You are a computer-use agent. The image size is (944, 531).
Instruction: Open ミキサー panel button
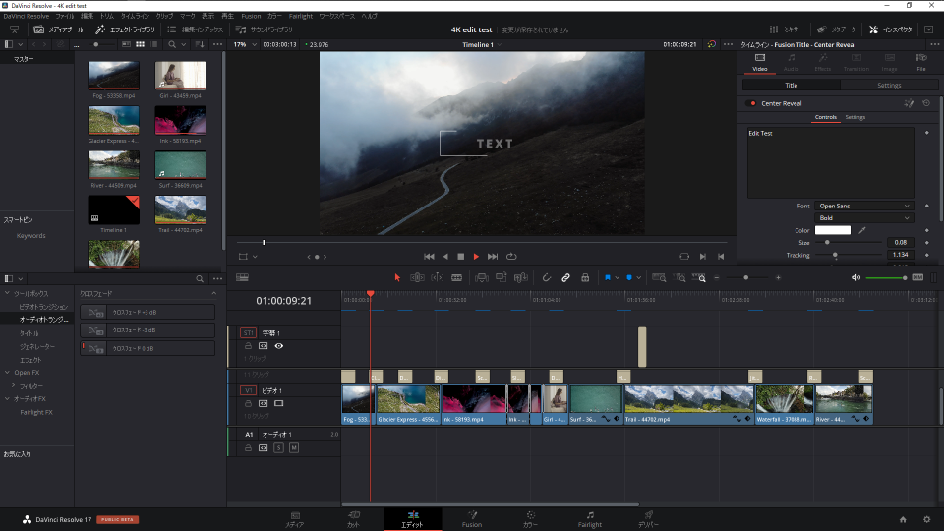[x=787, y=29]
